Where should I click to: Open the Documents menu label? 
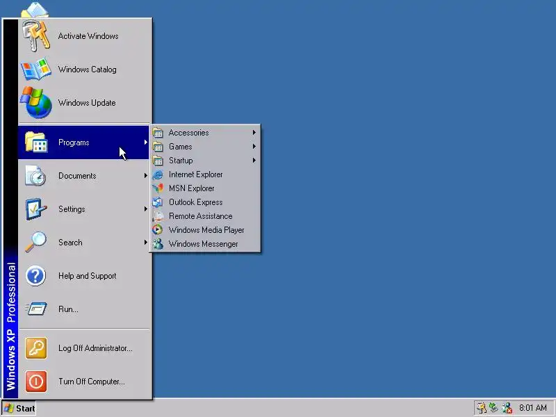click(x=77, y=176)
